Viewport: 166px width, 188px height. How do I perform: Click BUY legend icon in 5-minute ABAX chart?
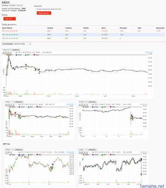[28, 107]
